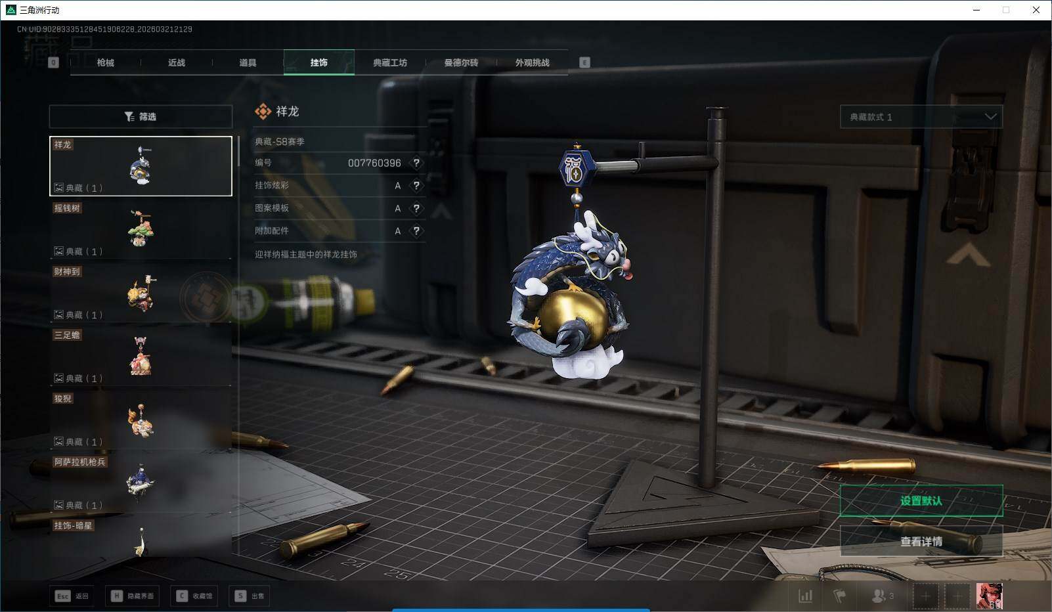Click the 祥龙 title heading in details panel
This screenshot has height=612, width=1052.
[288, 112]
